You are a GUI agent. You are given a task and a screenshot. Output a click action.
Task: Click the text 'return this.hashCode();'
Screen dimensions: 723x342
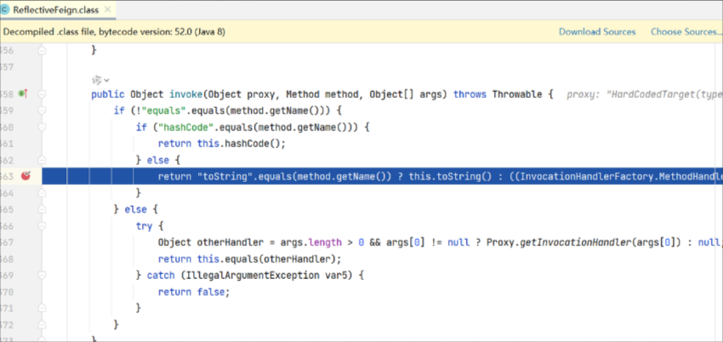222,143
